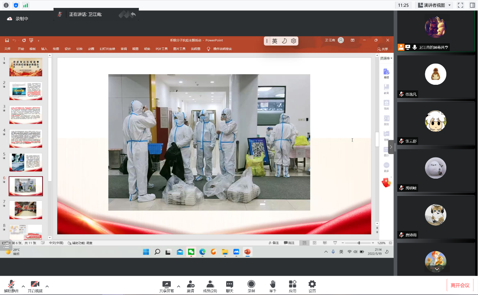The image size is (478, 295).
Task: Click the meeting info icon at top-left
Action: point(6,5)
